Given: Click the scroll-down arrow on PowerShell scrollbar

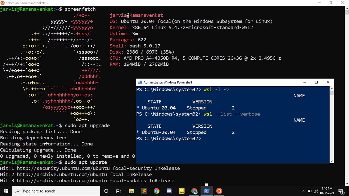Looking at the screenshot, I should pyautogui.click(x=332, y=161).
